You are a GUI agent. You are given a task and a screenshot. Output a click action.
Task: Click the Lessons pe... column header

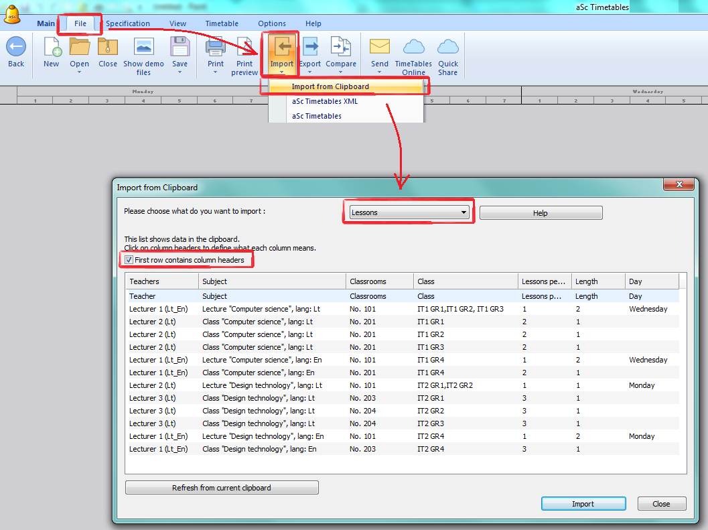click(x=545, y=281)
